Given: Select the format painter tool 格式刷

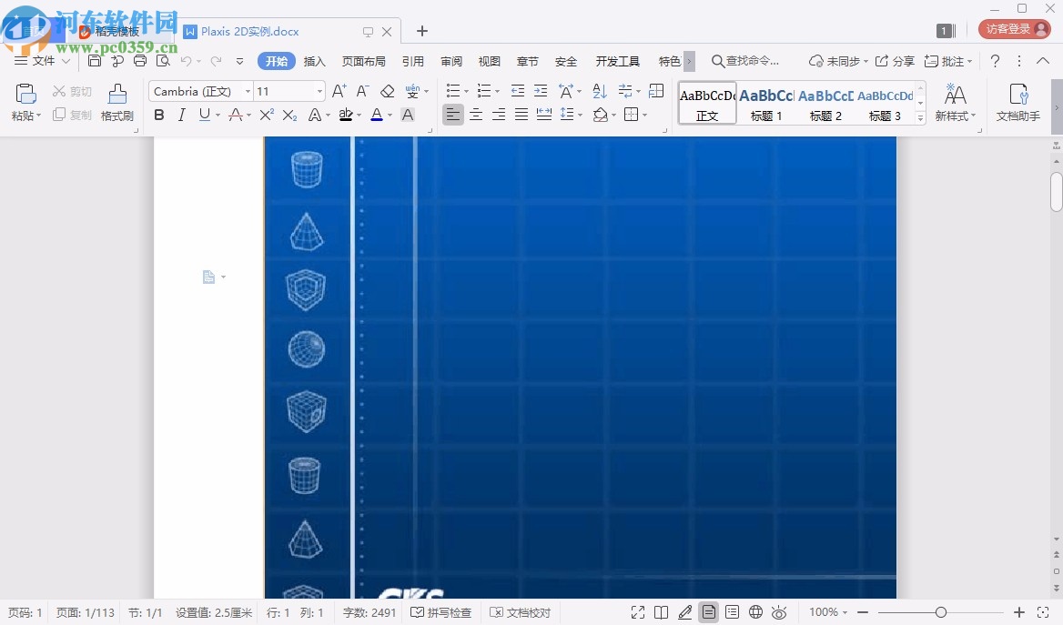Looking at the screenshot, I should pyautogui.click(x=116, y=102).
